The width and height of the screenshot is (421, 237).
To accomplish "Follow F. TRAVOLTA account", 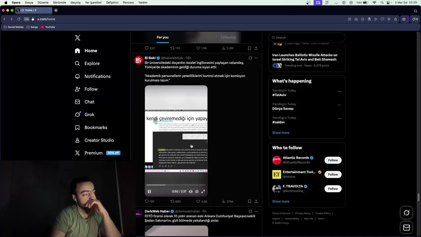I will 333,189.
